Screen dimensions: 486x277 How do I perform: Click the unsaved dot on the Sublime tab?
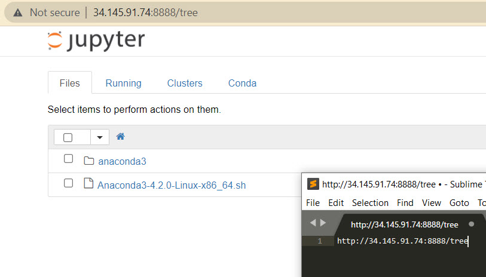pyautogui.click(x=472, y=224)
